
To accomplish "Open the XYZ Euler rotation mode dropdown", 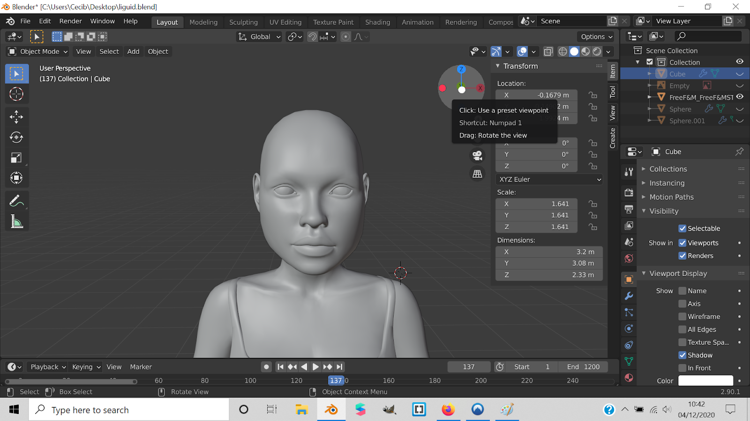I will [x=549, y=179].
